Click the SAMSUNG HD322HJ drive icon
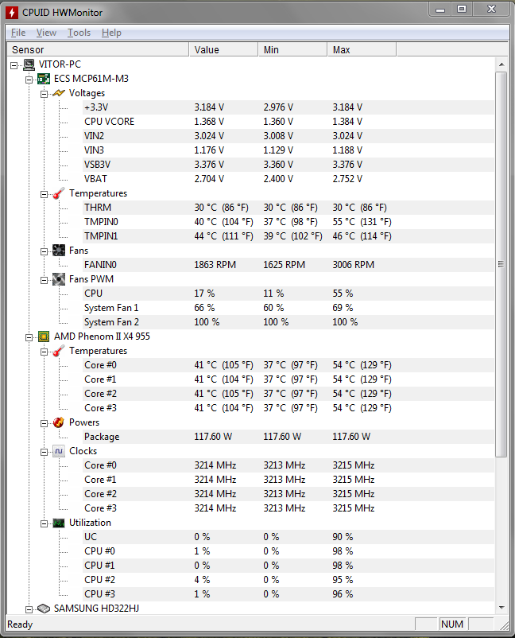This screenshot has height=638, width=515. [44, 609]
